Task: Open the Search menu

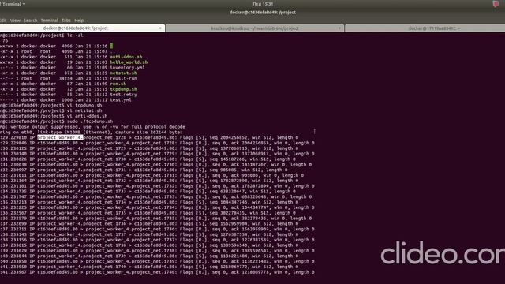Action: click(30, 21)
